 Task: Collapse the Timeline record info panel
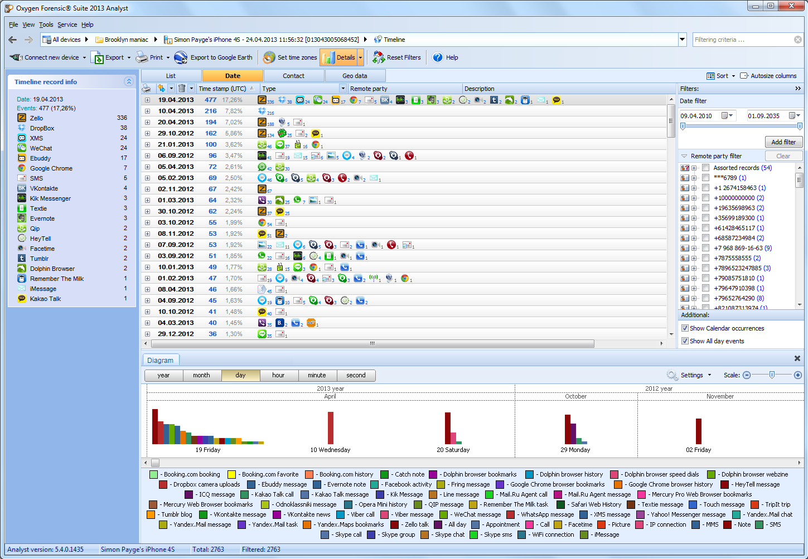129,81
